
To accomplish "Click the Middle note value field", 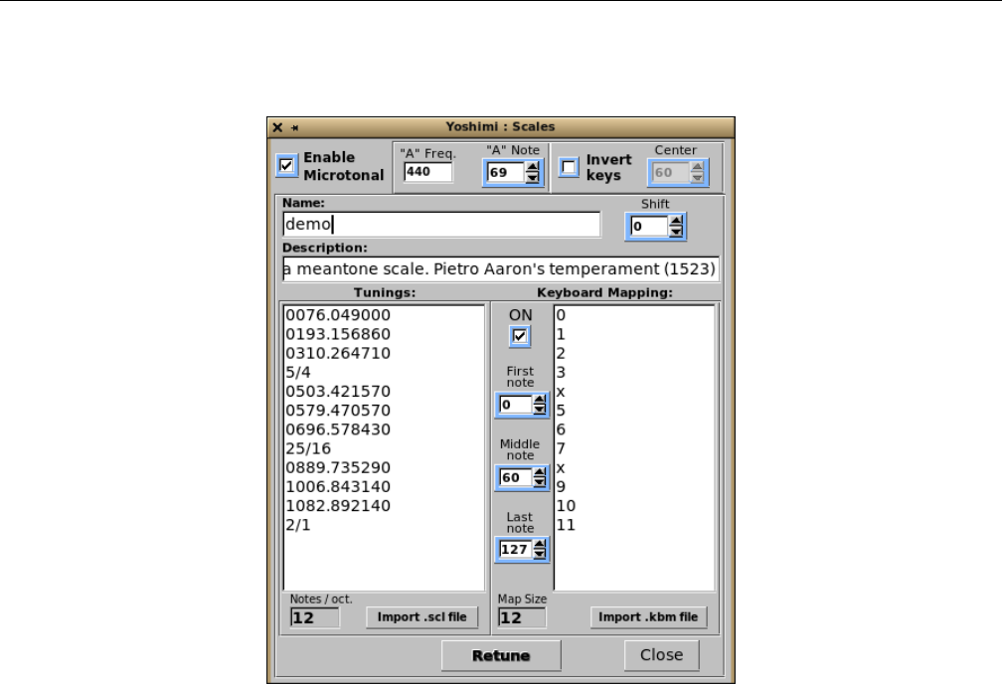I will [516, 477].
